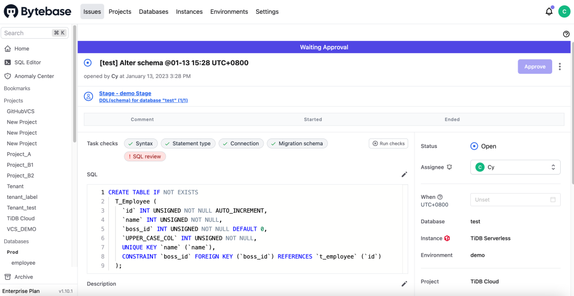Click the Bytebase logo
This screenshot has width=574, height=296.
[37, 11]
